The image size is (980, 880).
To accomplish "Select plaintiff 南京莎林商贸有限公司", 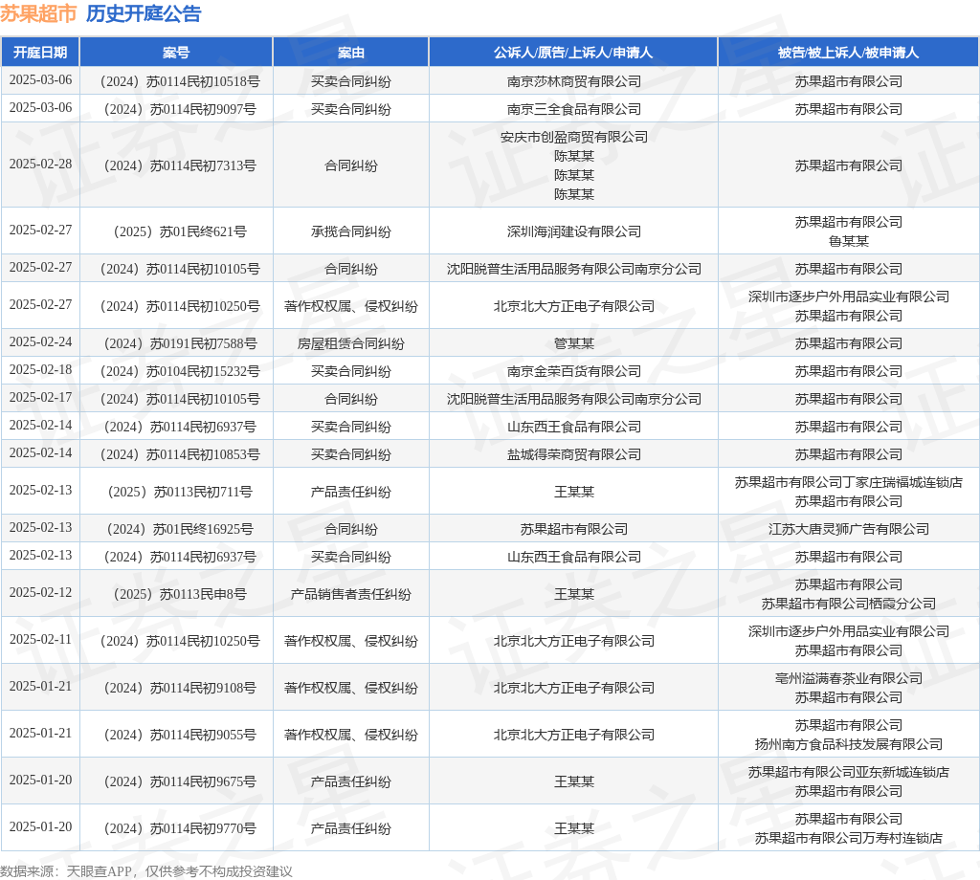I will pos(574,82).
